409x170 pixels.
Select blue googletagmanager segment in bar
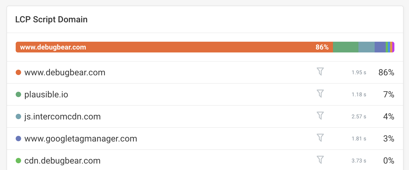380,47
